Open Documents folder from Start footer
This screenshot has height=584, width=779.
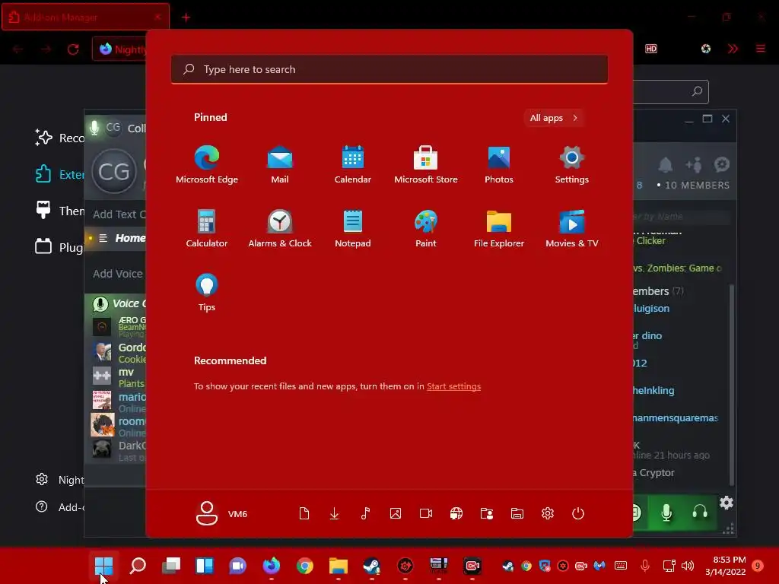pos(304,513)
